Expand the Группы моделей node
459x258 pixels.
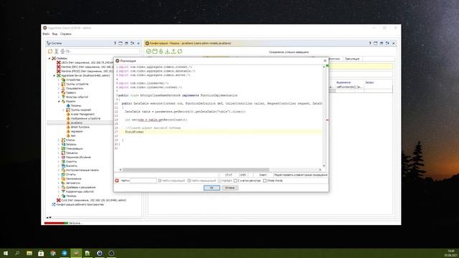pyautogui.click(x=64, y=110)
